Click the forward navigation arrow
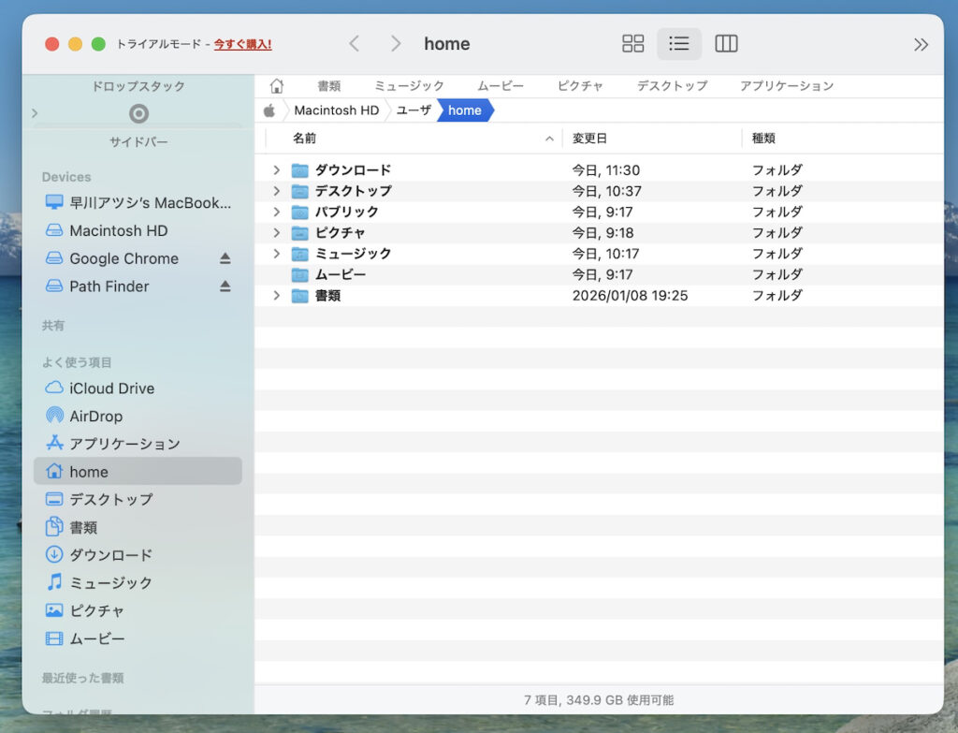This screenshot has height=733, width=958. [396, 44]
